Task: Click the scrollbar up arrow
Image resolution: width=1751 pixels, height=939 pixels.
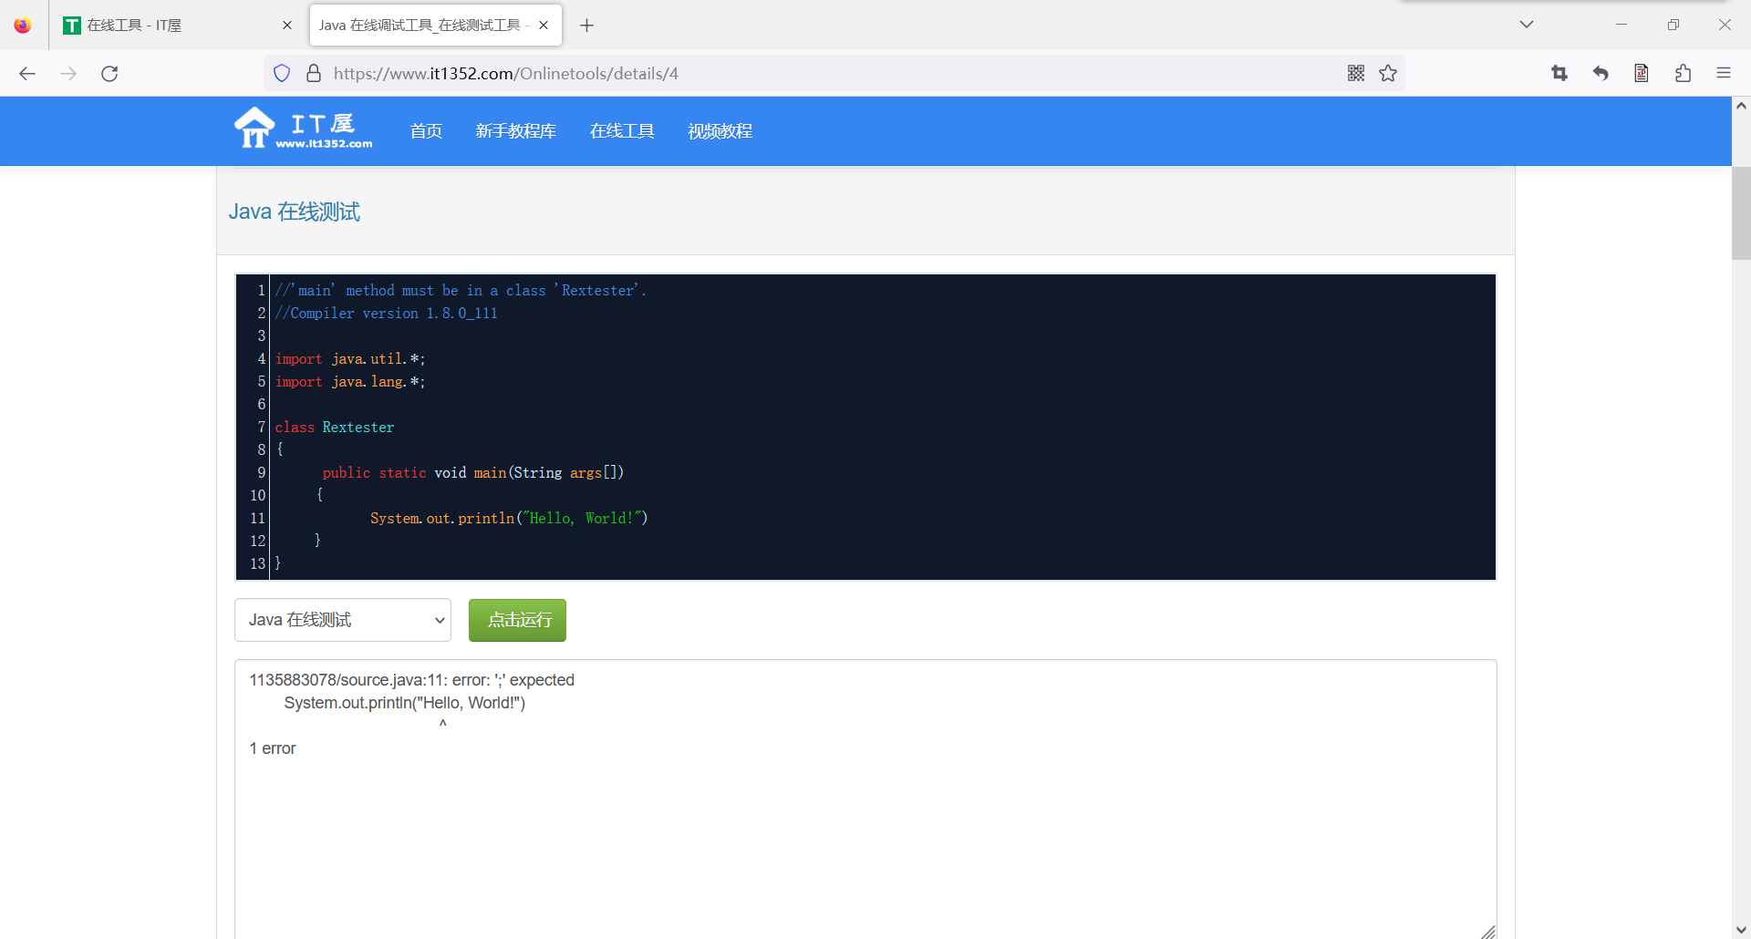Action: (x=1741, y=106)
